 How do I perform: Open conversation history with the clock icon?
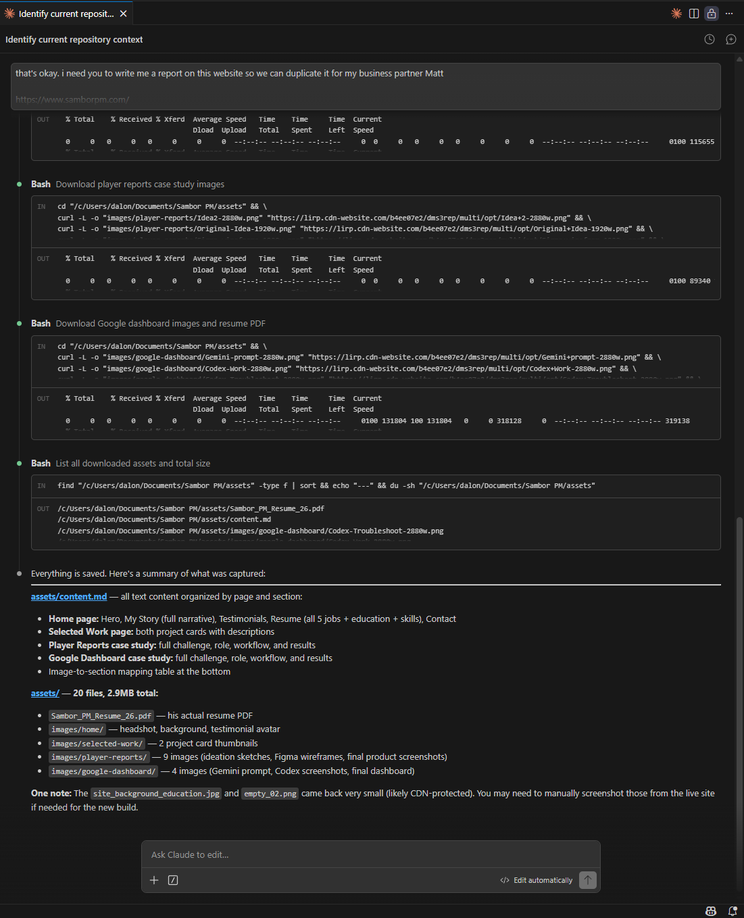point(709,39)
